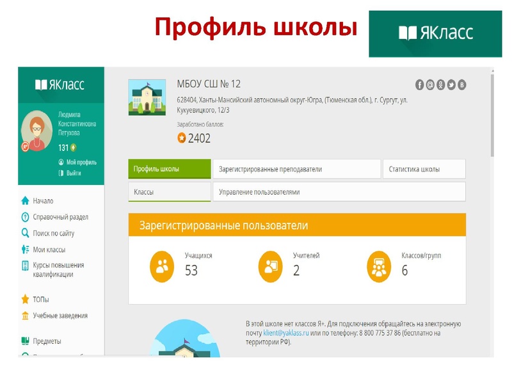Open the Статистика школы tab
The height and width of the screenshot is (384, 512).
(424, 170)
